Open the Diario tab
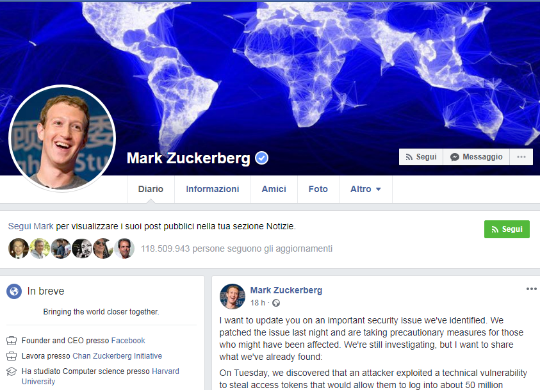Screen dimensions: 540x390 point(151,189)
